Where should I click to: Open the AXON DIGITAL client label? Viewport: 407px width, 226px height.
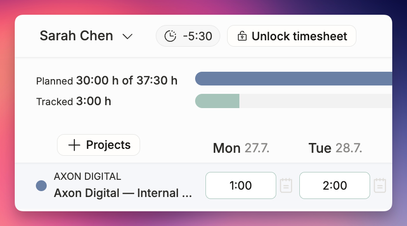point(87,176)
